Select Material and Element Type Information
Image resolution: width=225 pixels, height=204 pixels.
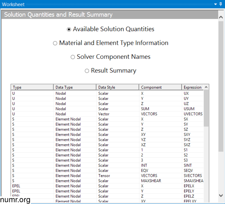point(55,43)
